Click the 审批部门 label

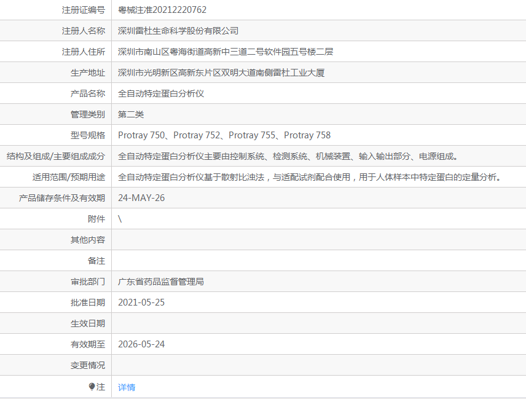[88, 282]
